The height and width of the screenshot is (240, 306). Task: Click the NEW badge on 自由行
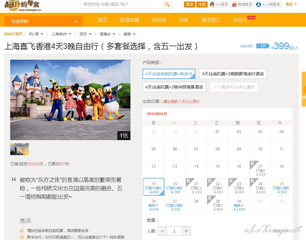click(251, 17)
